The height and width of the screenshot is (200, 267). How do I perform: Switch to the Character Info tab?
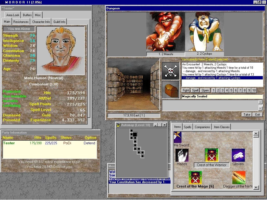[x=41, y=22]
